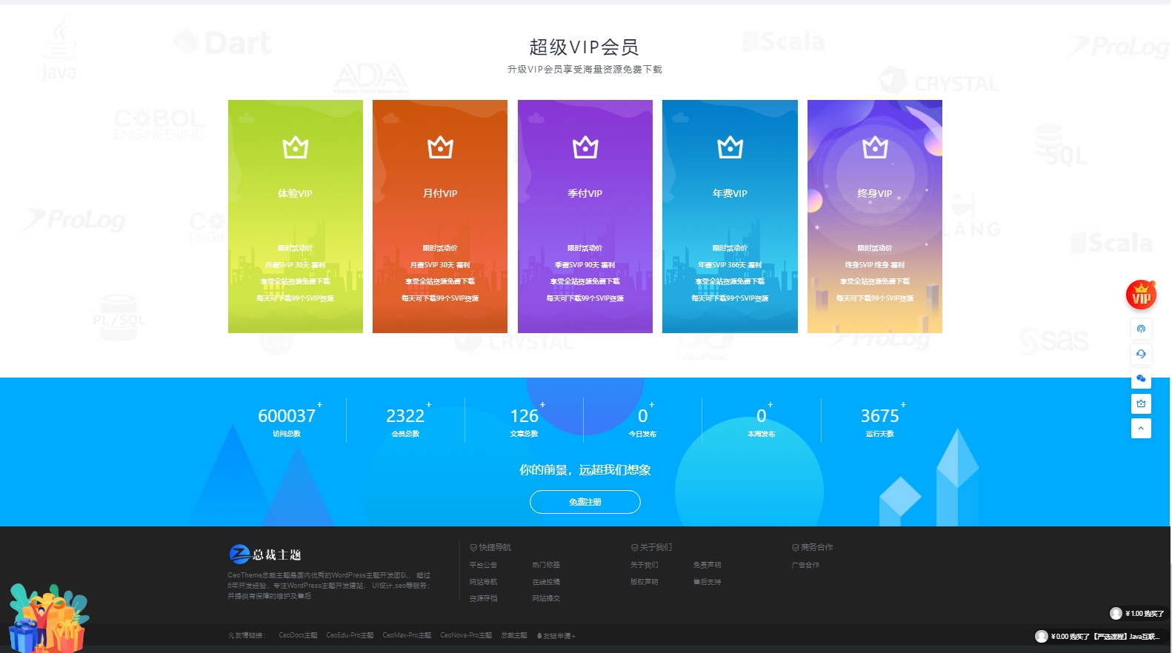Click 季费SVIP 90天 福利 text
This screenshot has width=1172, height=653.
(x=585, y=264)
